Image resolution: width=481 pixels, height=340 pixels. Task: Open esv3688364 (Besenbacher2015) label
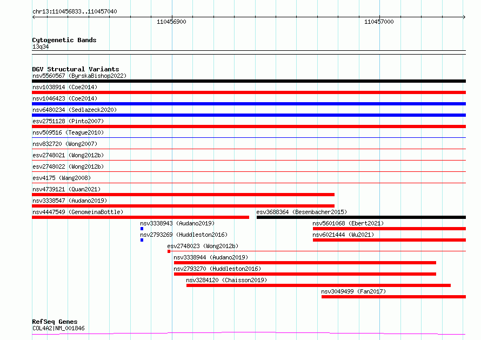[302, 212]
